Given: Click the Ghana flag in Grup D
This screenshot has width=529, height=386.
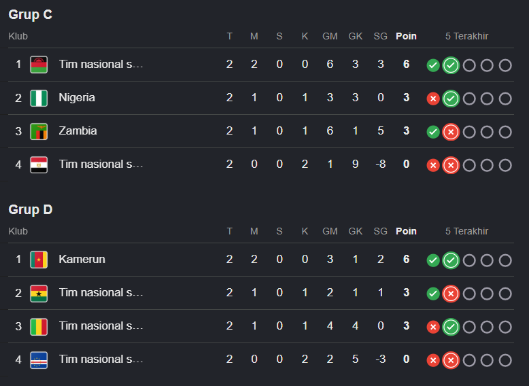Looking at the screenshot, I should [39, 293].
